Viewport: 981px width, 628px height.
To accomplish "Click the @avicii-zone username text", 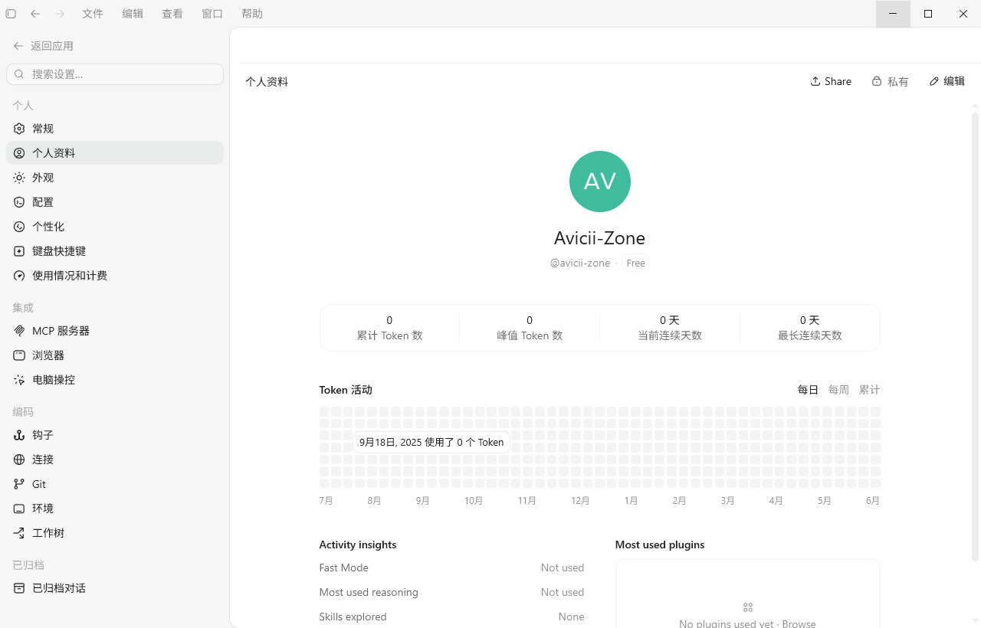I will 580,263.
